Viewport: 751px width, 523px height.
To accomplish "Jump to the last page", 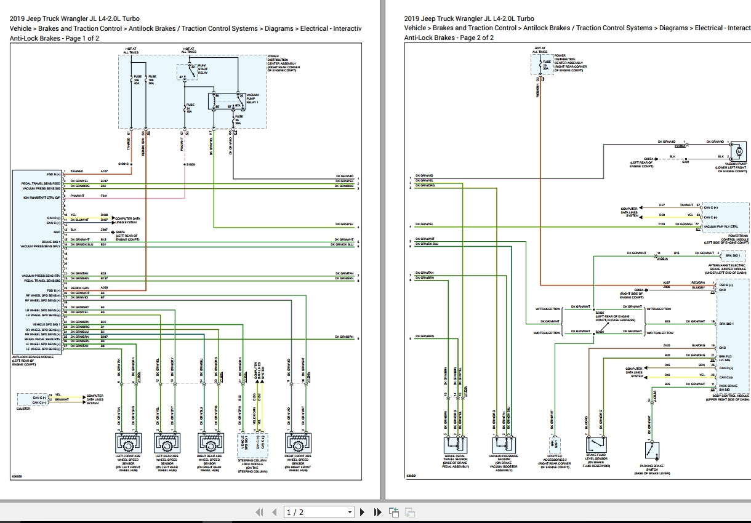I will (x=377, y=511).
